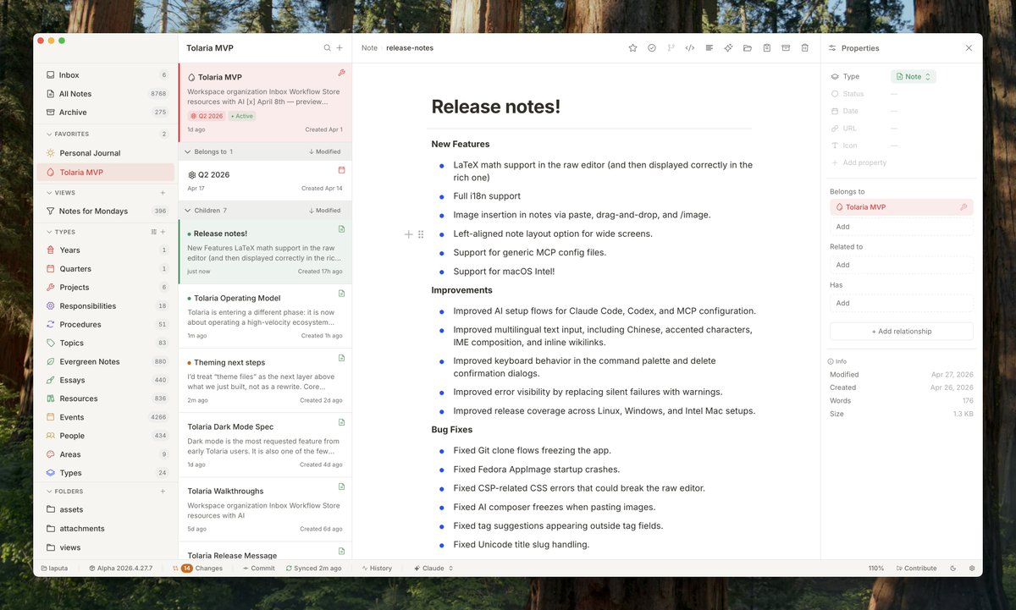Viewport: 1016px width, 610px height.
Task: Click the clipboard icon in note toolbar
Action: pos(767,48)
